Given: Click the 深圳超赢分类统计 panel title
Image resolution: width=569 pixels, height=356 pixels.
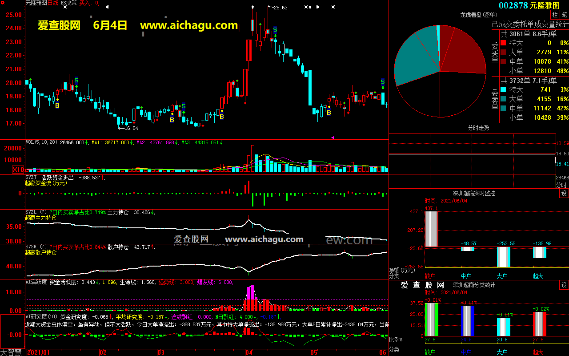Looking at the screenshot, I should click(x=474, y=285).
